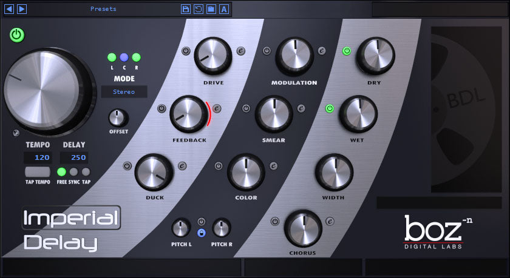510x278 pixels.
Task: Click the A/B compare icon
Action: [x=224, y=9]
